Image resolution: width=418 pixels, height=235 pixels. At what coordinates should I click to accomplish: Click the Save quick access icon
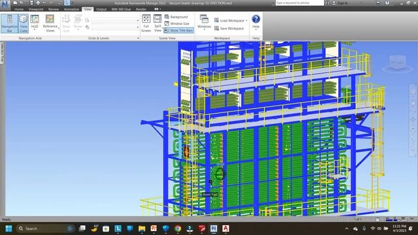(x=31, y=3)
